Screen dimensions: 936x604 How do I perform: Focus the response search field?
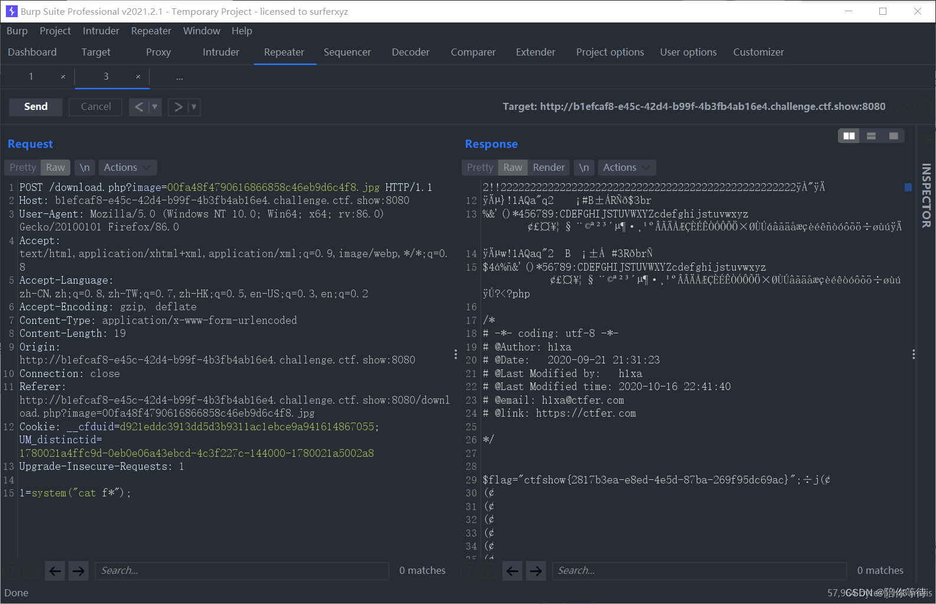coord(699,571)
